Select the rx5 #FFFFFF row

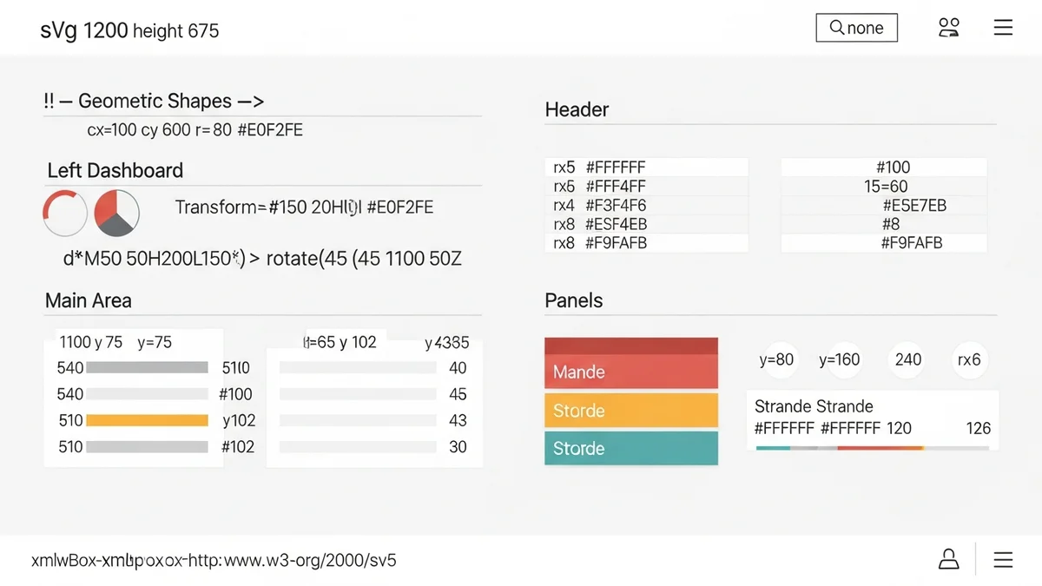tap(647, 167)
